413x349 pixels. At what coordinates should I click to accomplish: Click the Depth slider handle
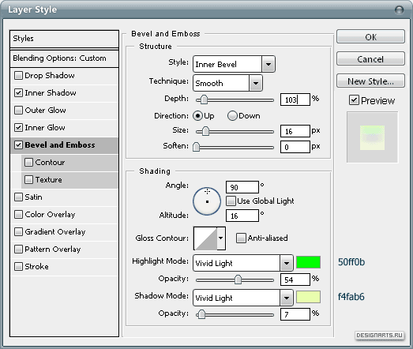[204, 99]
